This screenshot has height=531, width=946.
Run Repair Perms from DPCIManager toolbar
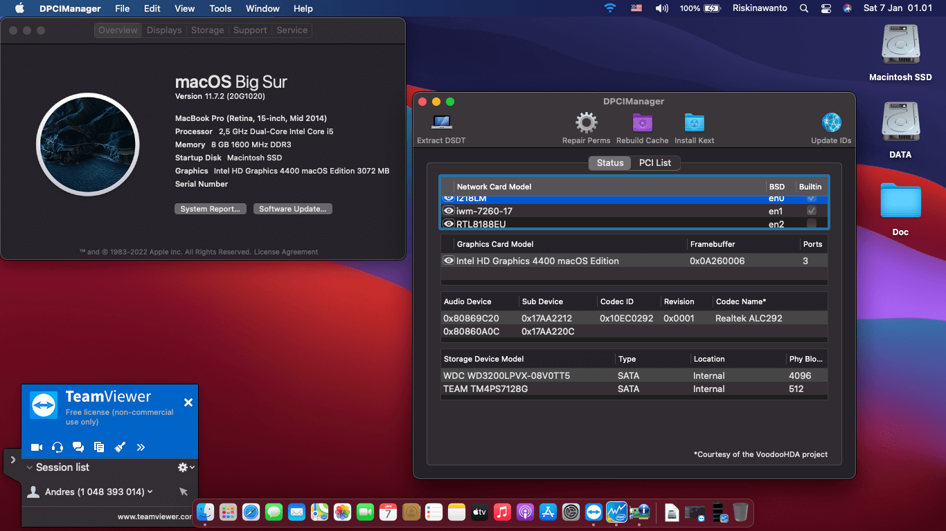coord(586,123)
